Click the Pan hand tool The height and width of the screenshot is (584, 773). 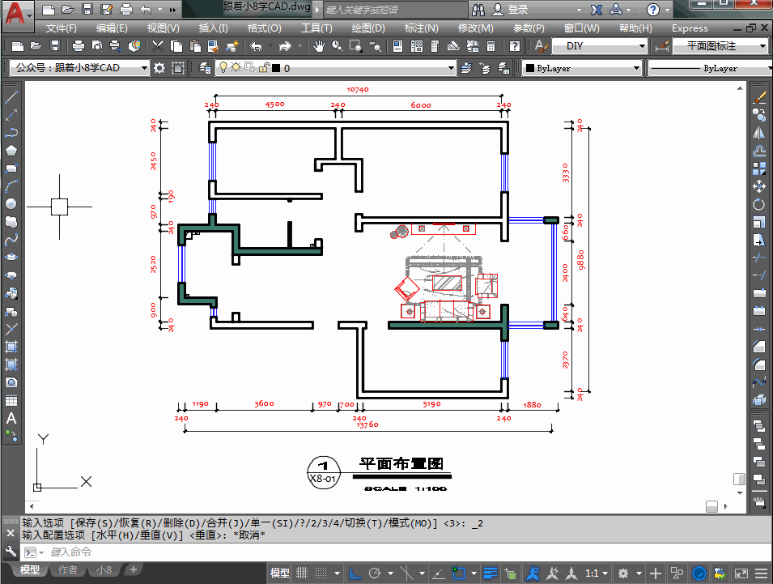(x=319, y=46)
